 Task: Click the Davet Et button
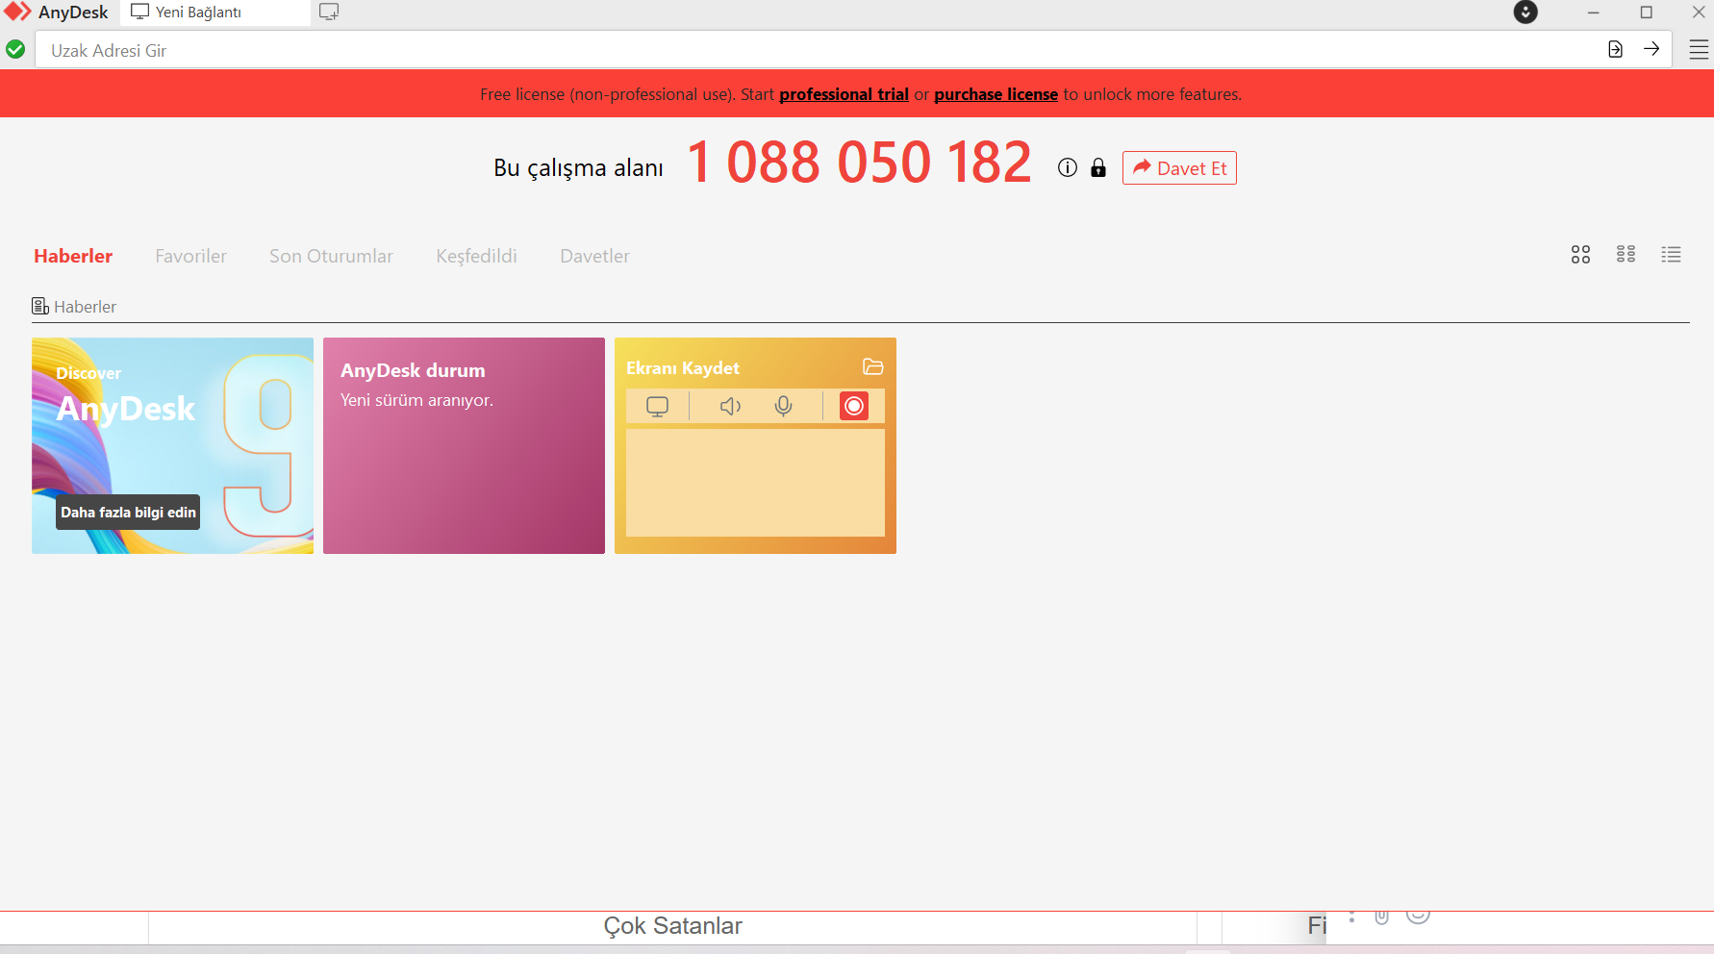coord(1179,168)
